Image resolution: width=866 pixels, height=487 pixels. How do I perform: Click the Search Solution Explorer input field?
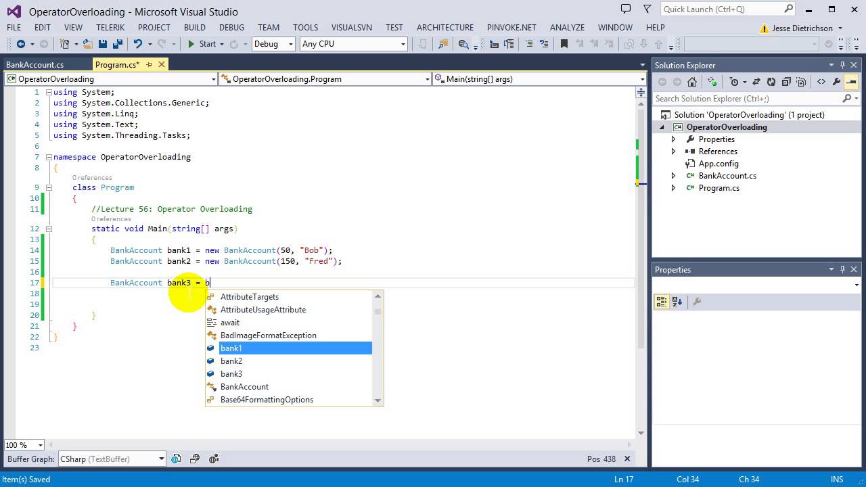[747, 99]
